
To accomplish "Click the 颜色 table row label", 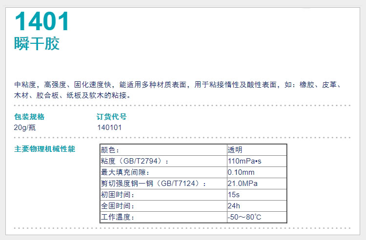I will (110, 150).
